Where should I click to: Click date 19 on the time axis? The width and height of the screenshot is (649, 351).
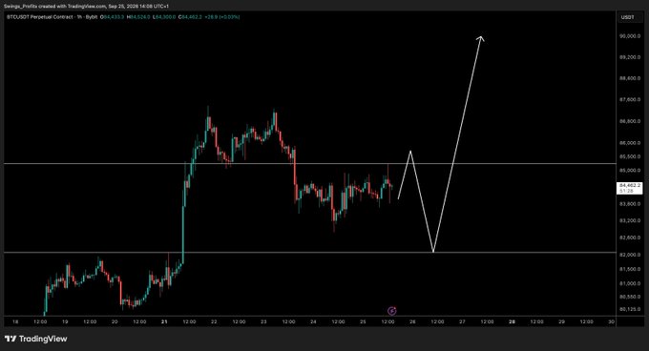[x=65, y=321]
